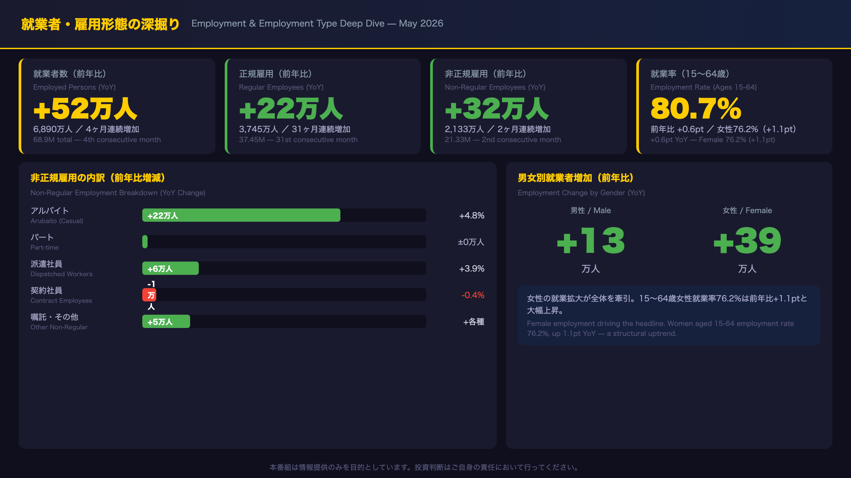Click the 契約社員 Contract Employees row label

click(61, 295)
